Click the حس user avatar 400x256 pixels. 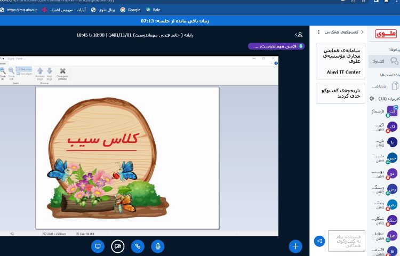[x=392, y=158]
